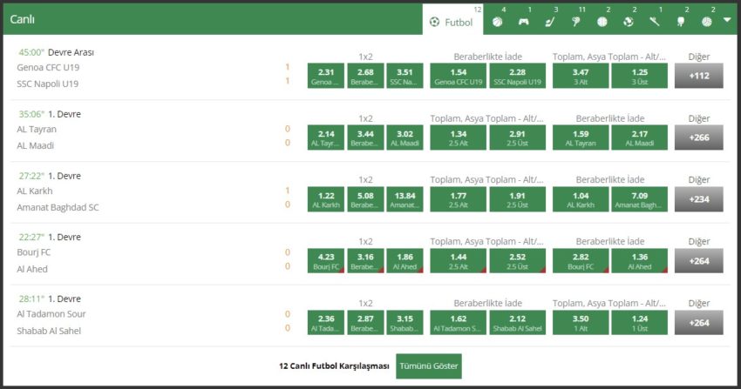The image size is (741, 389).
Task: Open the basketball sport icon with 4 matches
Action: click(497, 21)
